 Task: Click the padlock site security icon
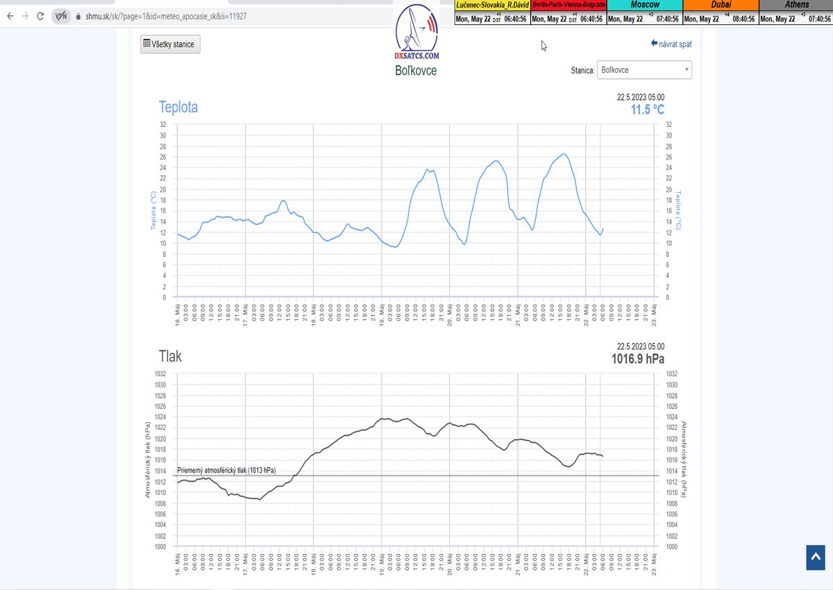[78, 16]
